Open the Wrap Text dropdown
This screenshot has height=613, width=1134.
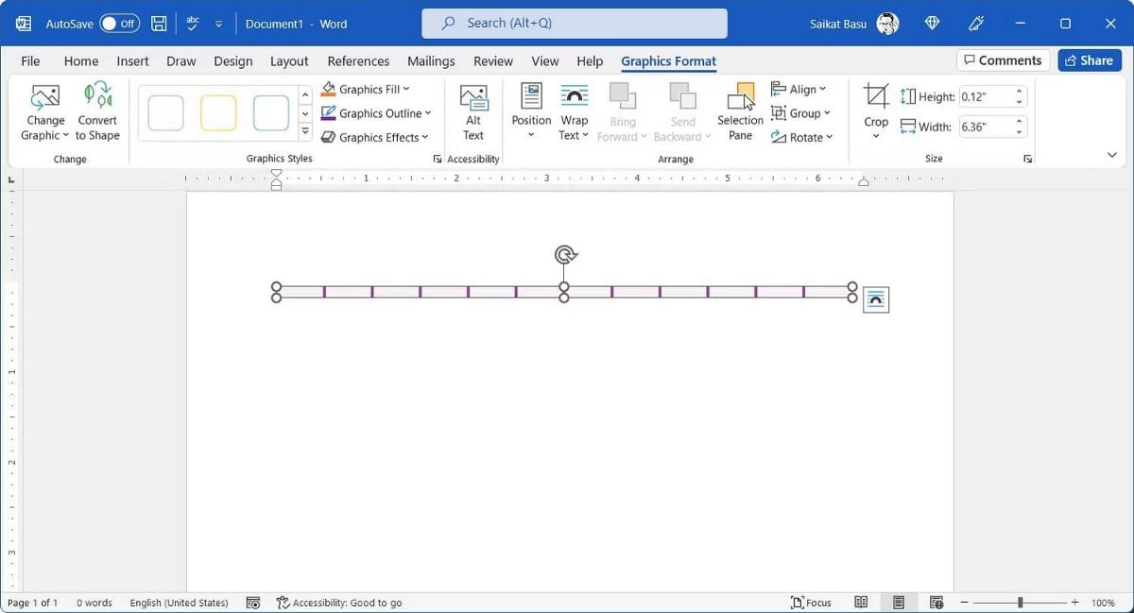coord(574,111)
